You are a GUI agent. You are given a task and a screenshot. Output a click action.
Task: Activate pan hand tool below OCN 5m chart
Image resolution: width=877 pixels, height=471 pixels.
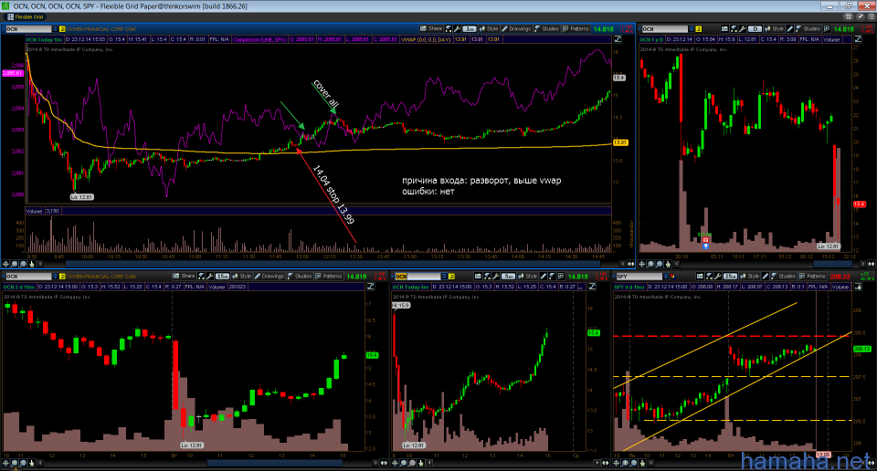coord(420,463)
